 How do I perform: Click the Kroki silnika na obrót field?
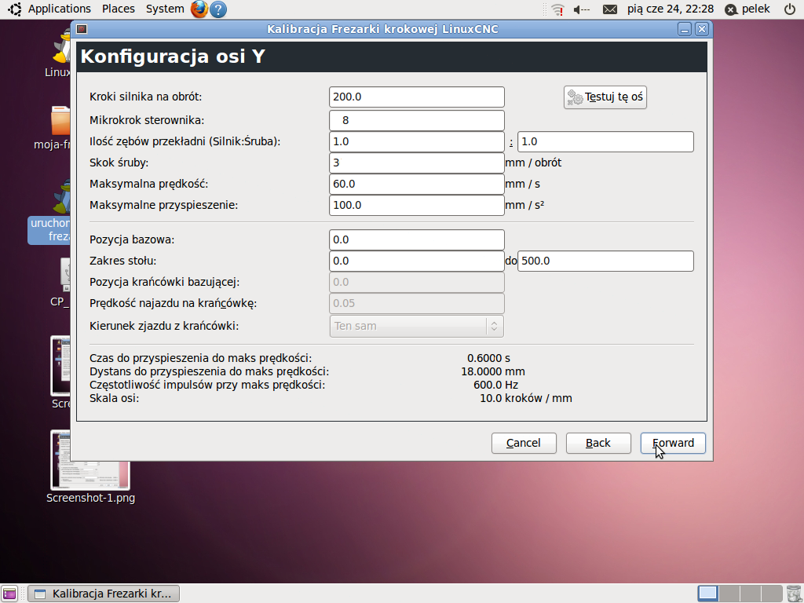[416, 97]
